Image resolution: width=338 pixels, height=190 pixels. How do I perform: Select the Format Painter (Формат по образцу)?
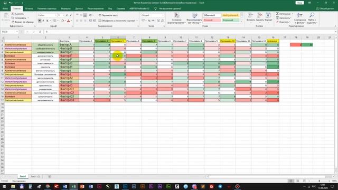[x=23, y=22]
